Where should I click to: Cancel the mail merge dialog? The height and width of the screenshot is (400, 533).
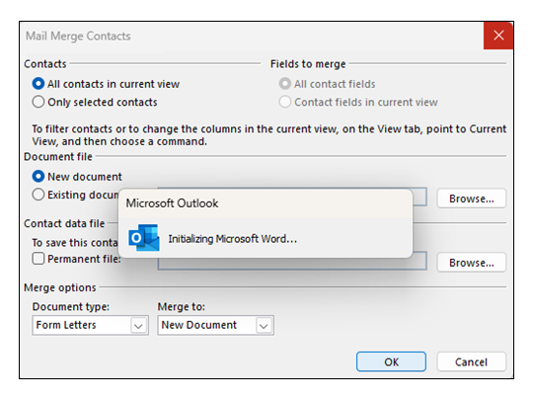click(x=471, y=361)
